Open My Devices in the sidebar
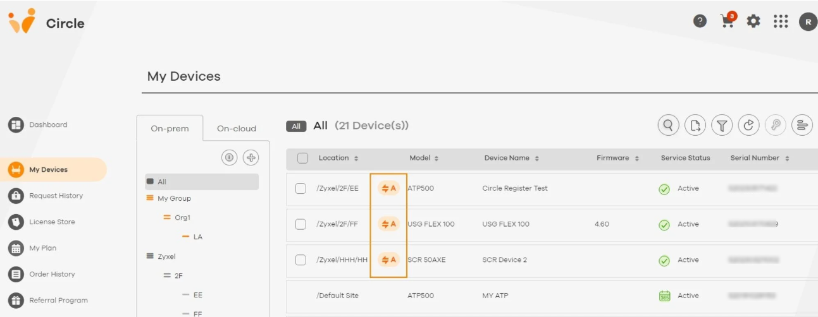 53,169
